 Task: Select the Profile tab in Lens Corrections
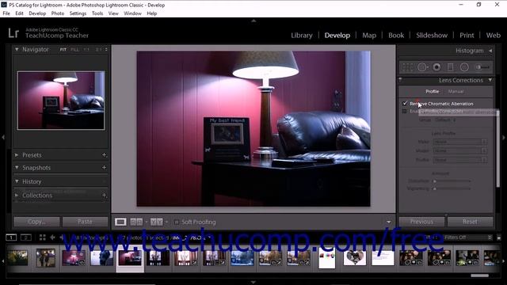(432, 92)
